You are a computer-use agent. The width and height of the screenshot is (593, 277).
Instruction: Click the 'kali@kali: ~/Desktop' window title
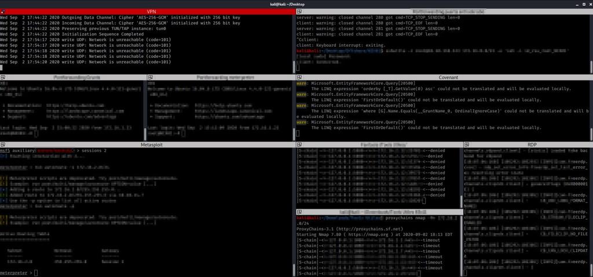point(288,4)
